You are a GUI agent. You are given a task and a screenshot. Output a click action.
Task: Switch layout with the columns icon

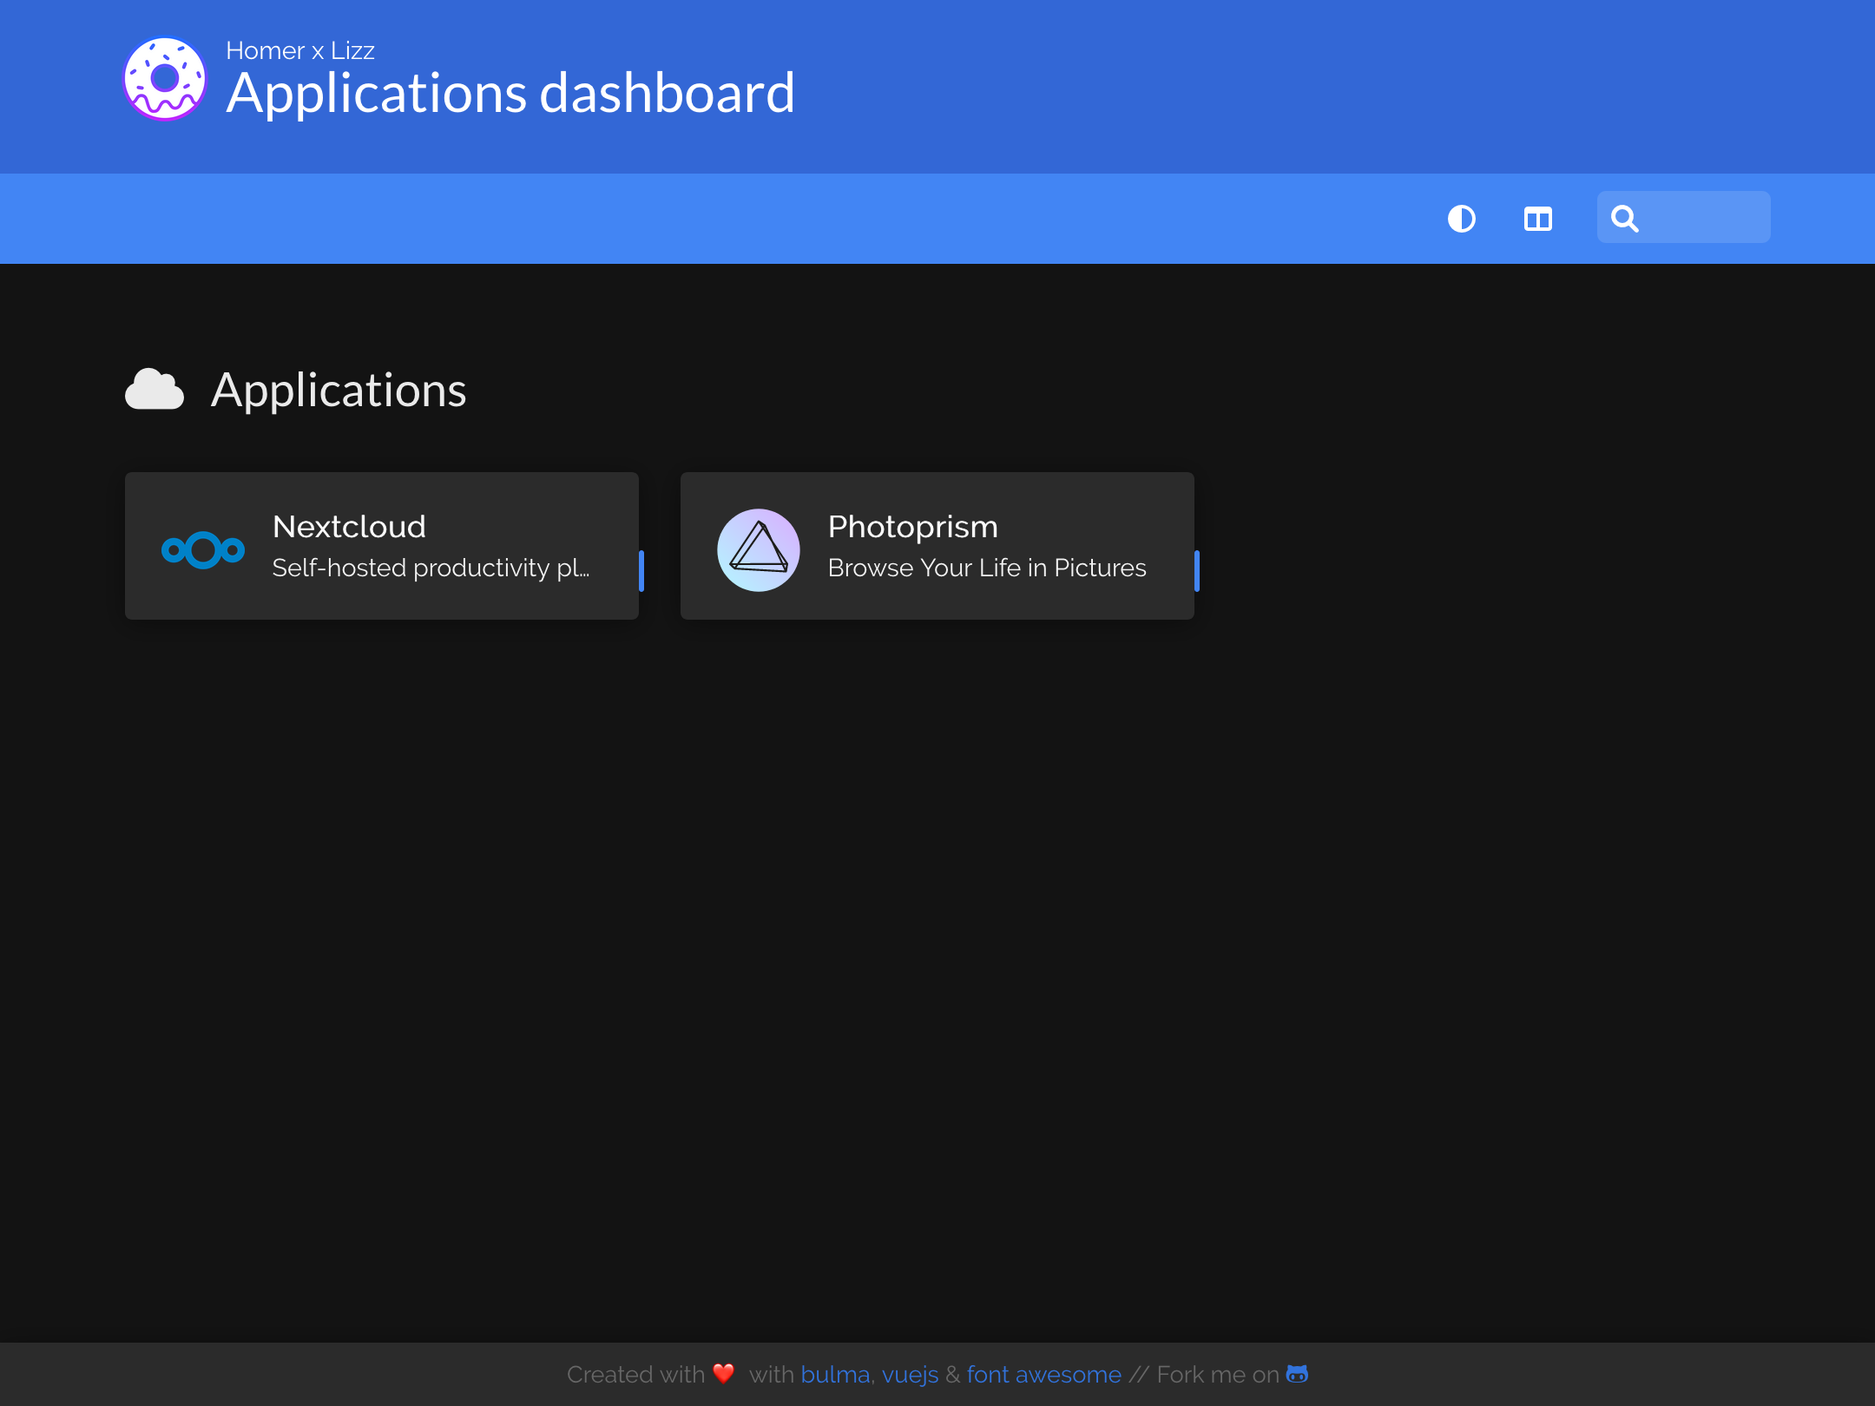tap(1538, 219)
